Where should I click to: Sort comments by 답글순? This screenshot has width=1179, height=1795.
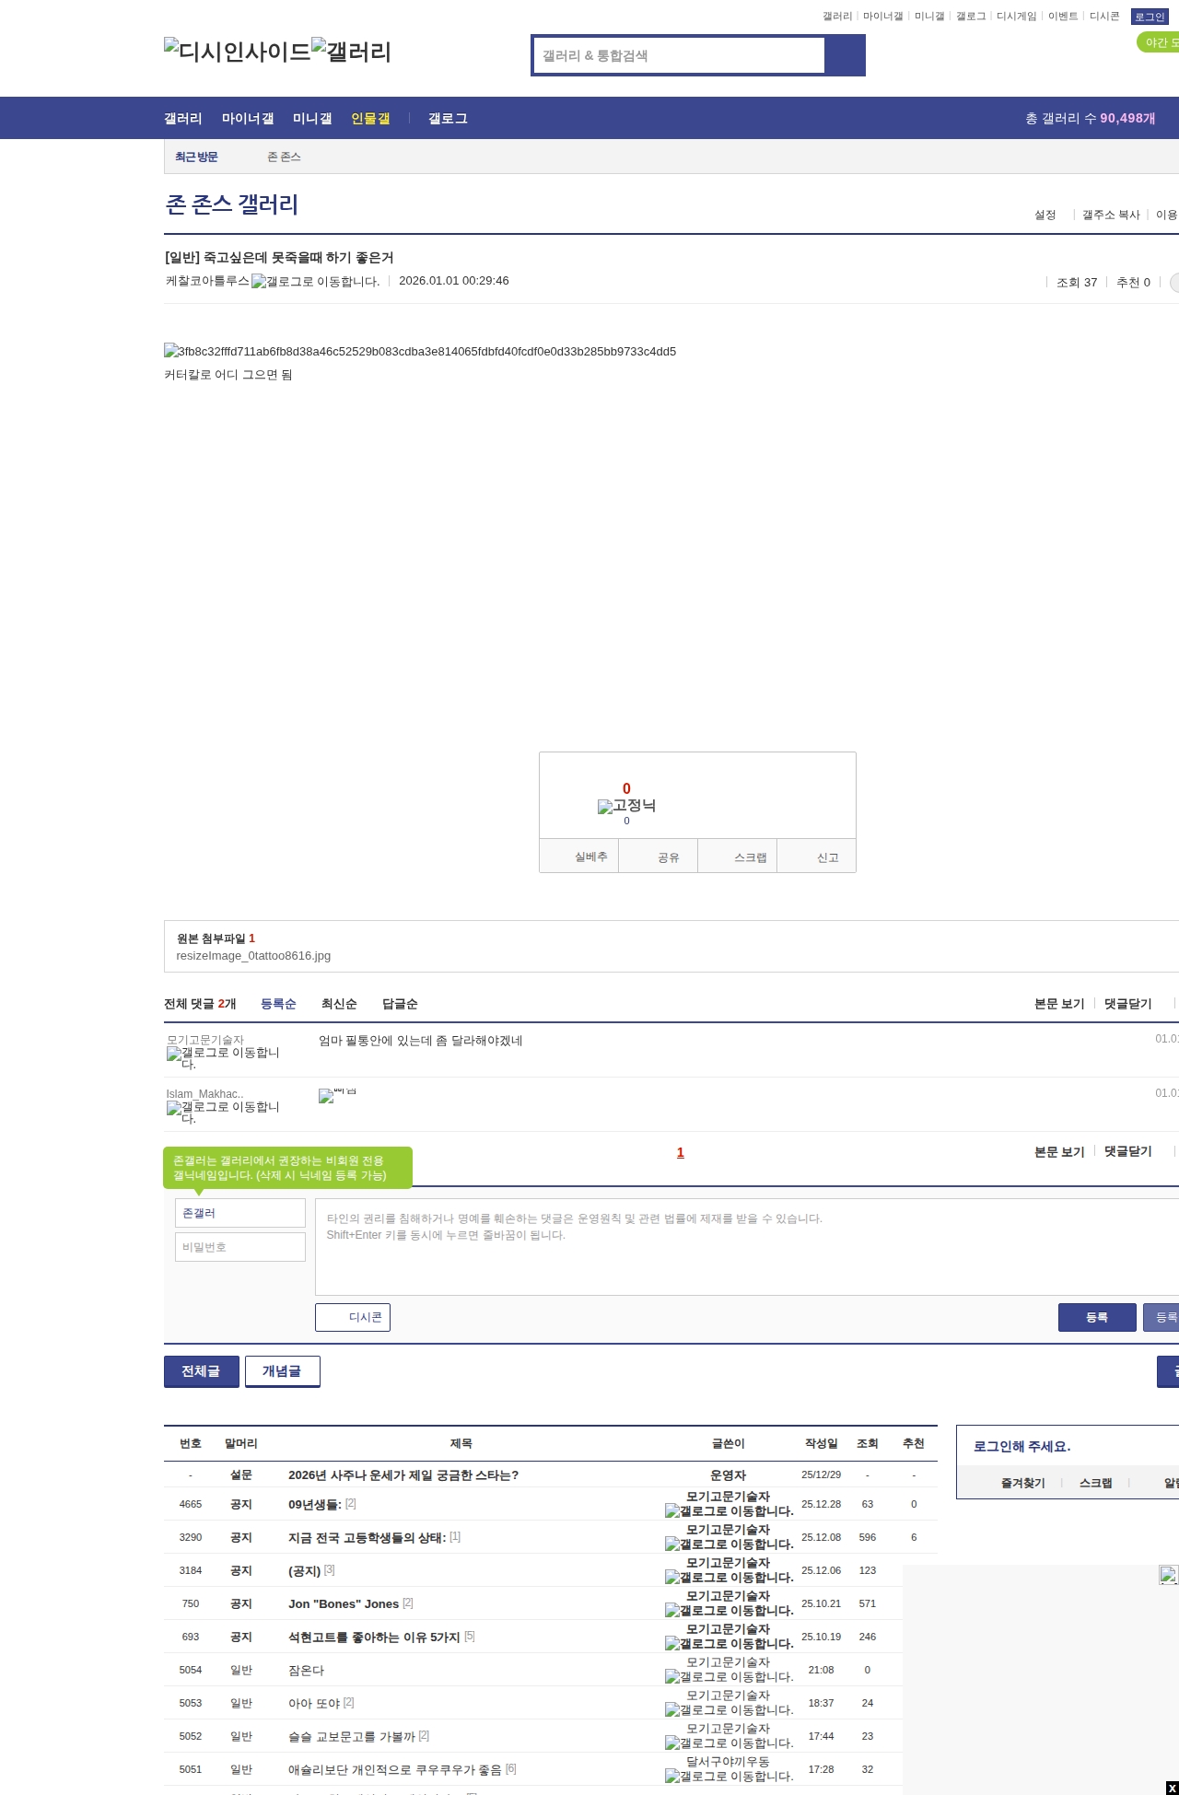[400, 1004]
